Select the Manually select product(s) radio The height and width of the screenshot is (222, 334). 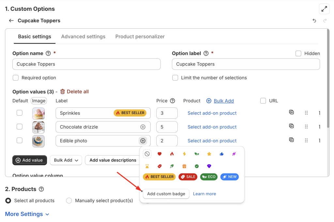pos(69,201)
